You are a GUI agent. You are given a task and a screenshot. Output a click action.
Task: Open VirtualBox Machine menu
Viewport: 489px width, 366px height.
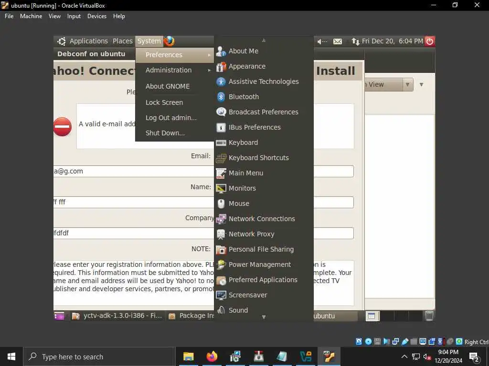(31, 16)
